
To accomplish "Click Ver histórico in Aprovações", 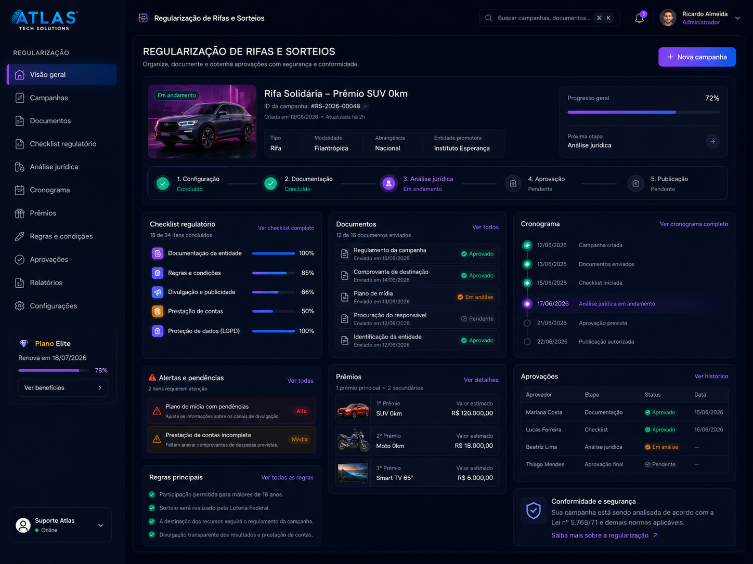I will 711,377.
